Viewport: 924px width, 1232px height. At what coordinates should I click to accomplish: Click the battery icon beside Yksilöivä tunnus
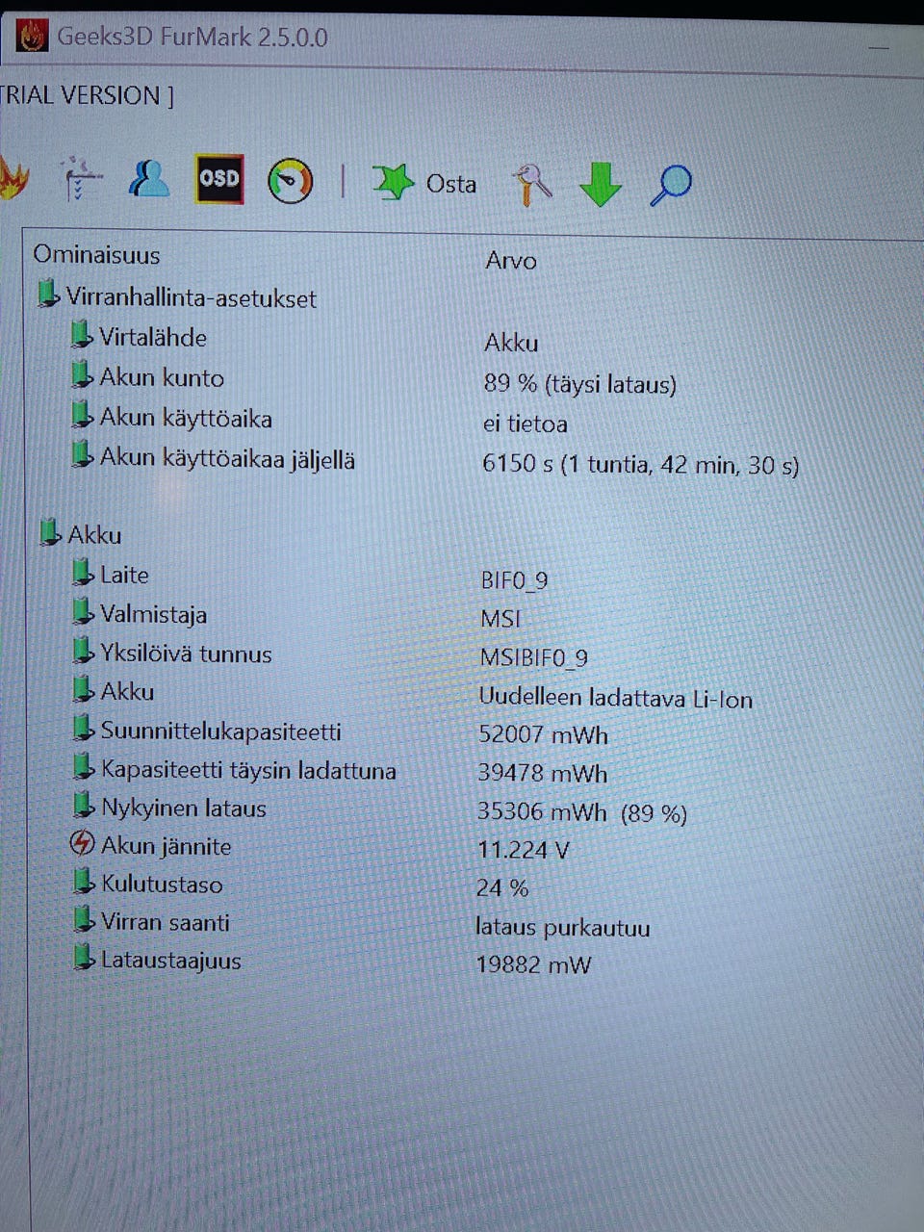[x=84, y=651]
